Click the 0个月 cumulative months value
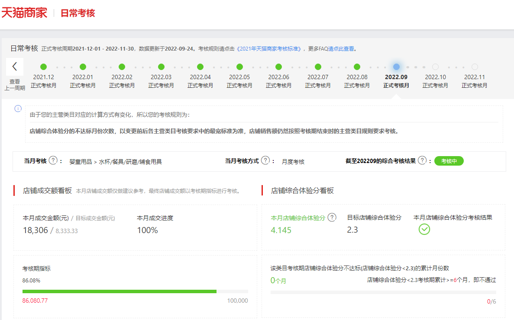Image resolution: width=514 pixels, height=320 pixels. [278, 280]
